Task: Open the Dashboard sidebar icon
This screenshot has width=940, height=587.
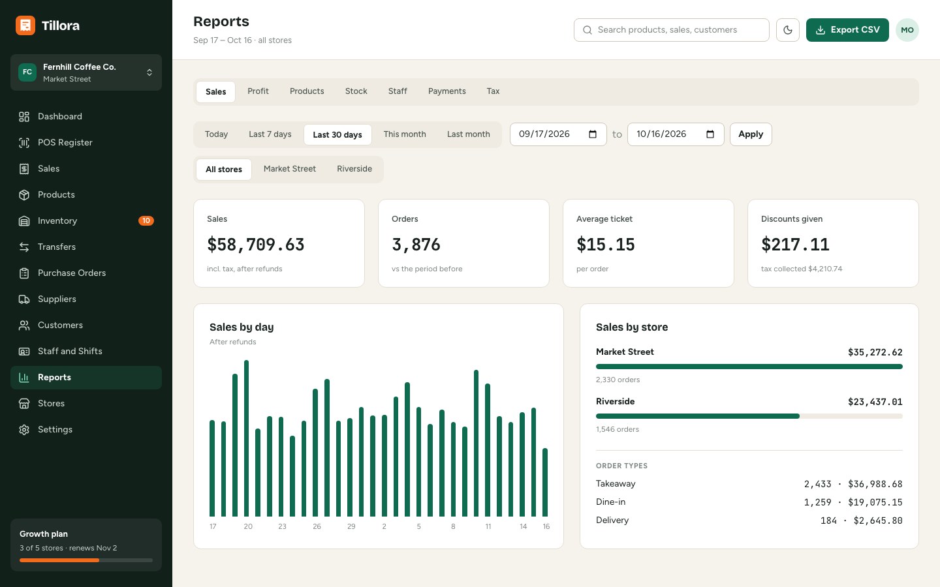Action: tap(24, 117)
